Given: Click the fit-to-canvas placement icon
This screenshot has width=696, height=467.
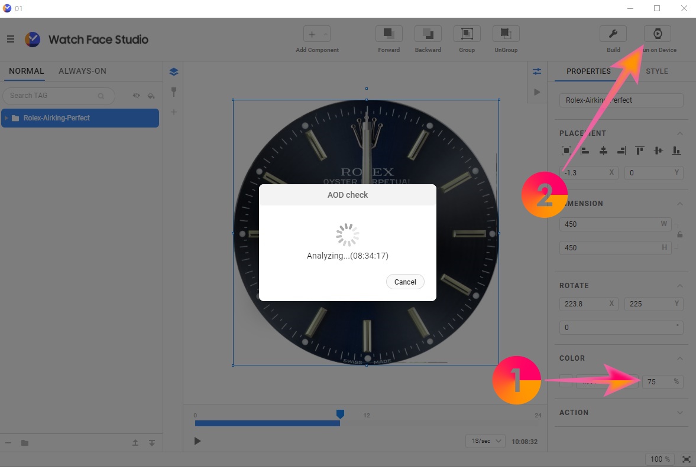Looking at the screenshot, I should (x=566, y=151).
